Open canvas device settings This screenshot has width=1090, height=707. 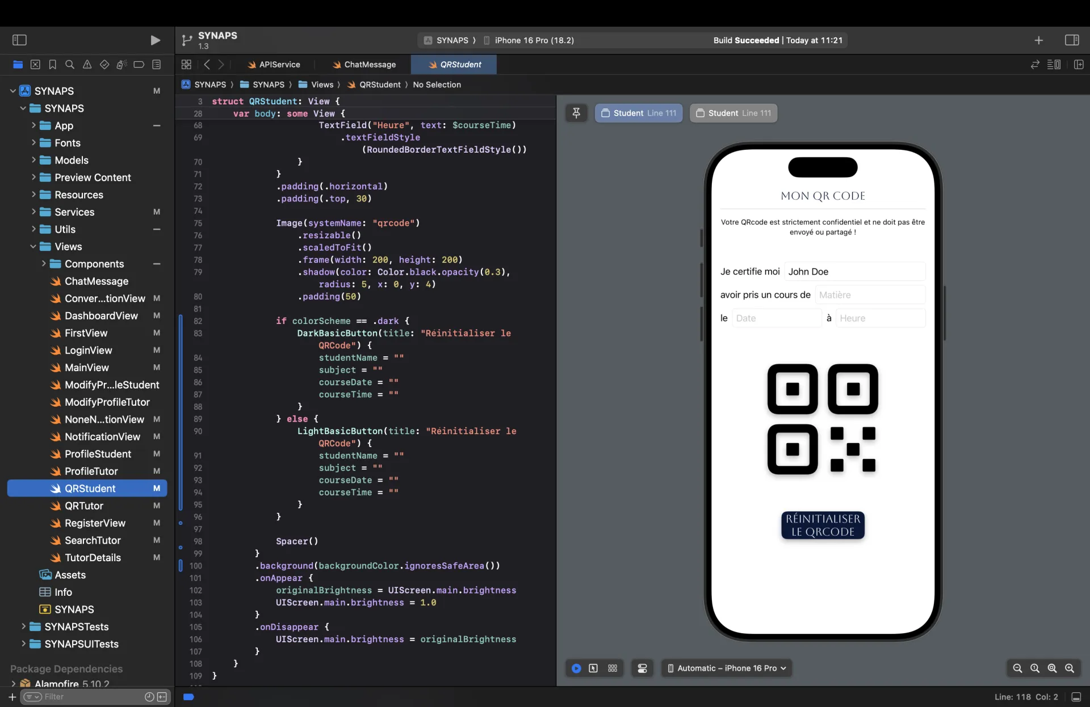point(642,668)
